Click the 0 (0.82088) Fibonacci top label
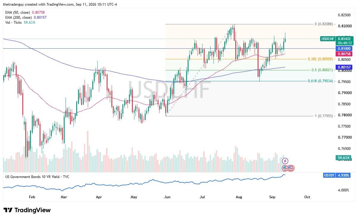 [324, 24]
